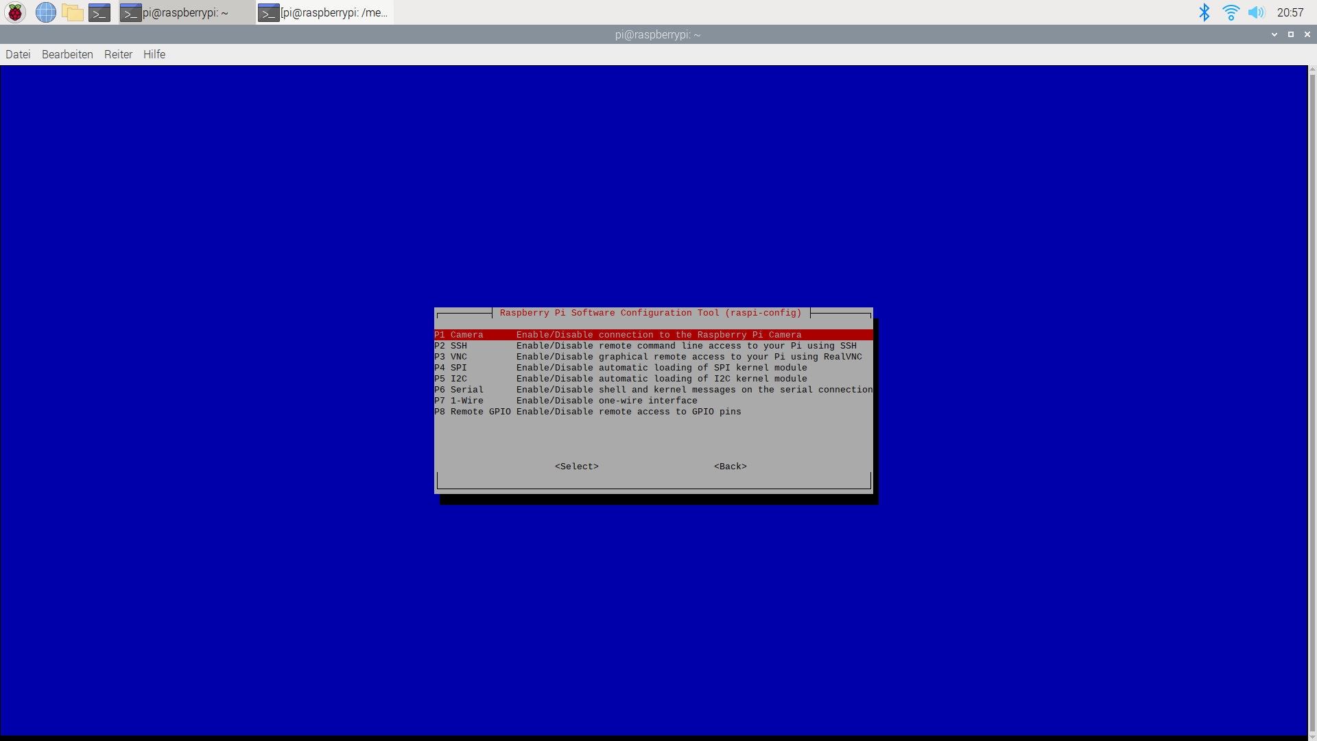The image size is (1317, 741).
Task: Switch to the pi@raspberrypi: ~ taskbar window
Action: (x=185, y=12)
